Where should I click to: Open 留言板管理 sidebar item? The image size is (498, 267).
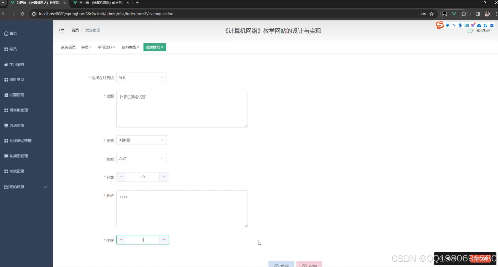click(26, 110)
